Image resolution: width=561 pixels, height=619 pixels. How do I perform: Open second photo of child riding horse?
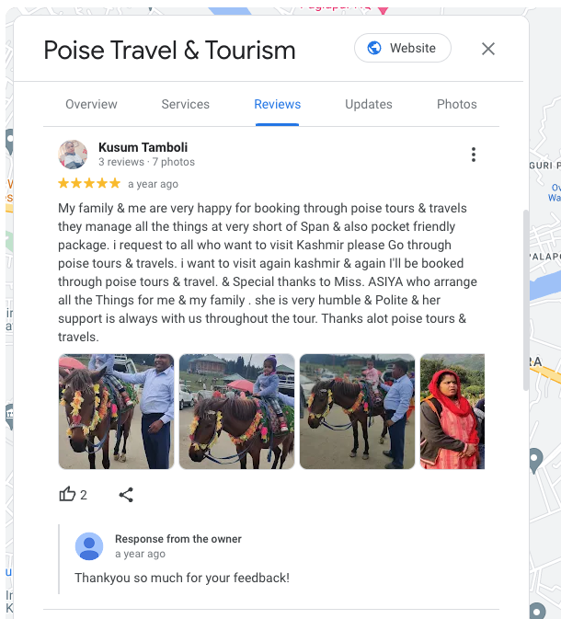[237, 411]
